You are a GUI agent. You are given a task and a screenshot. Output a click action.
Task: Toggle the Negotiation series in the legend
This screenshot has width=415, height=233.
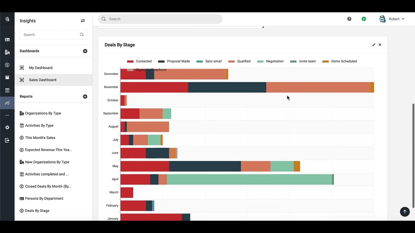pos(270,61)
